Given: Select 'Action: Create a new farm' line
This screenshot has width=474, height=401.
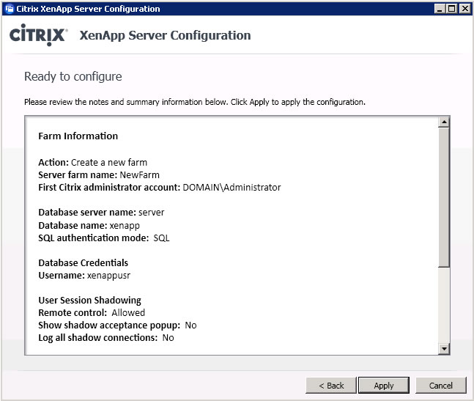Looking at the screenshot, I should (92, 163).
